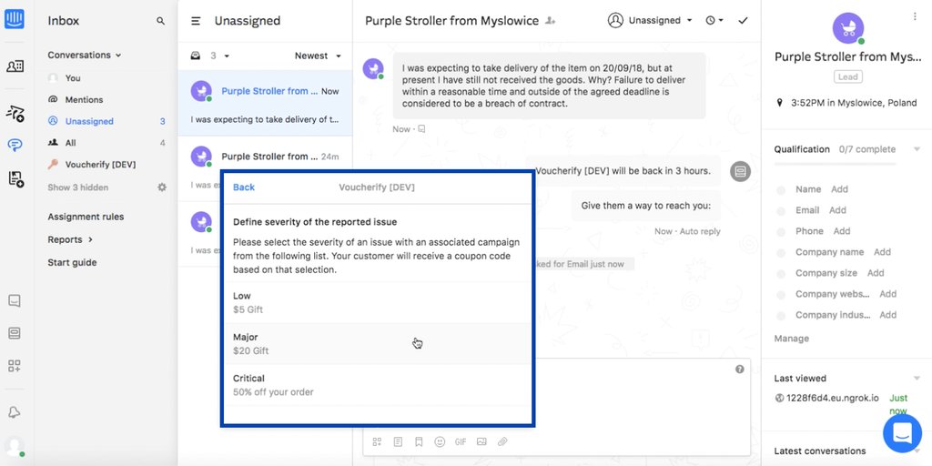Viewport: 932px width, 466px height.
Task: Add a Company size to the lead
Action: tap(876, 273)
